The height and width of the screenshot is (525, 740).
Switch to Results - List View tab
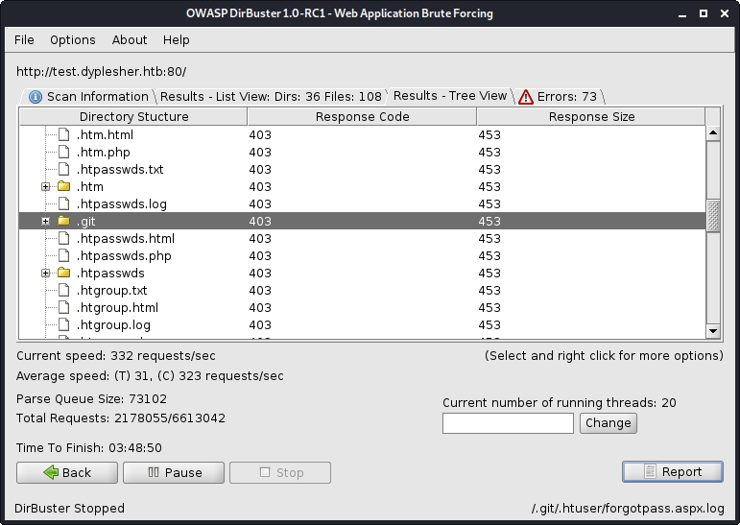(x=270, y=96)
